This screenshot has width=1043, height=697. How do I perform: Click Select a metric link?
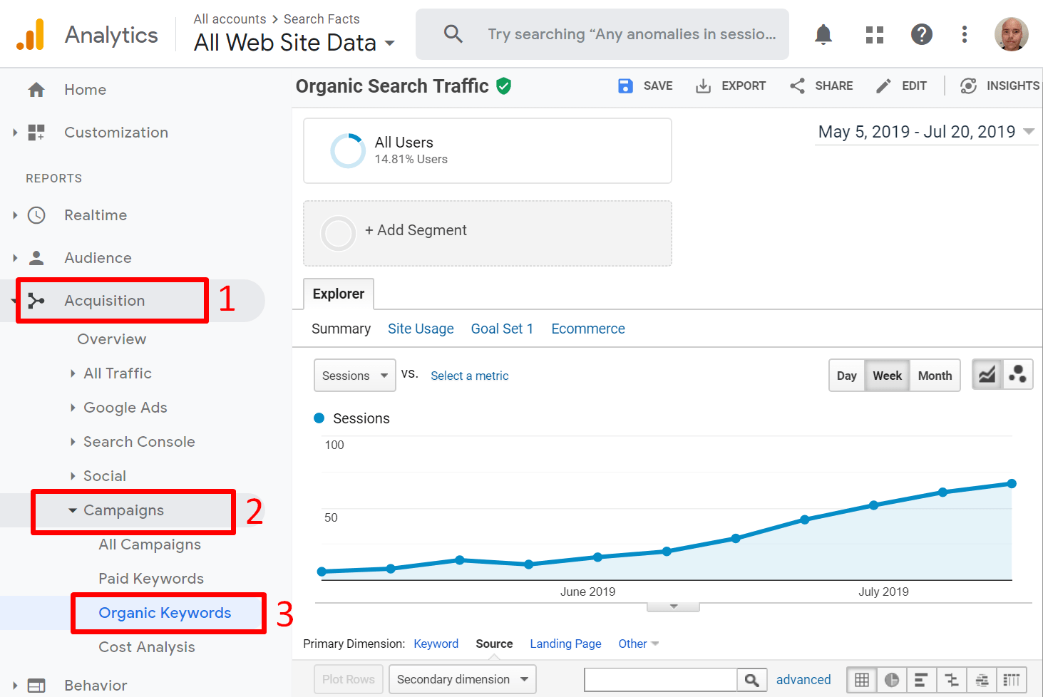470,376
